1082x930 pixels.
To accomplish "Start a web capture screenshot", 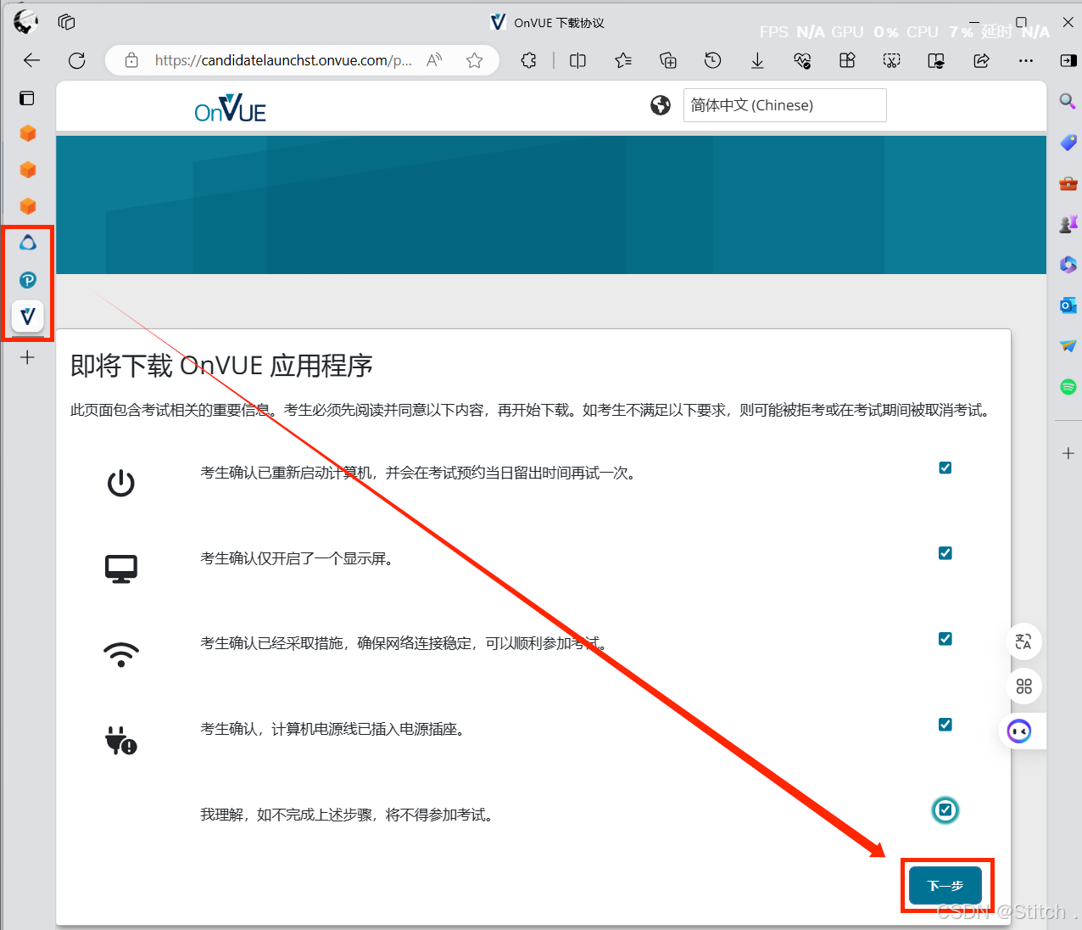I will 891,60.
